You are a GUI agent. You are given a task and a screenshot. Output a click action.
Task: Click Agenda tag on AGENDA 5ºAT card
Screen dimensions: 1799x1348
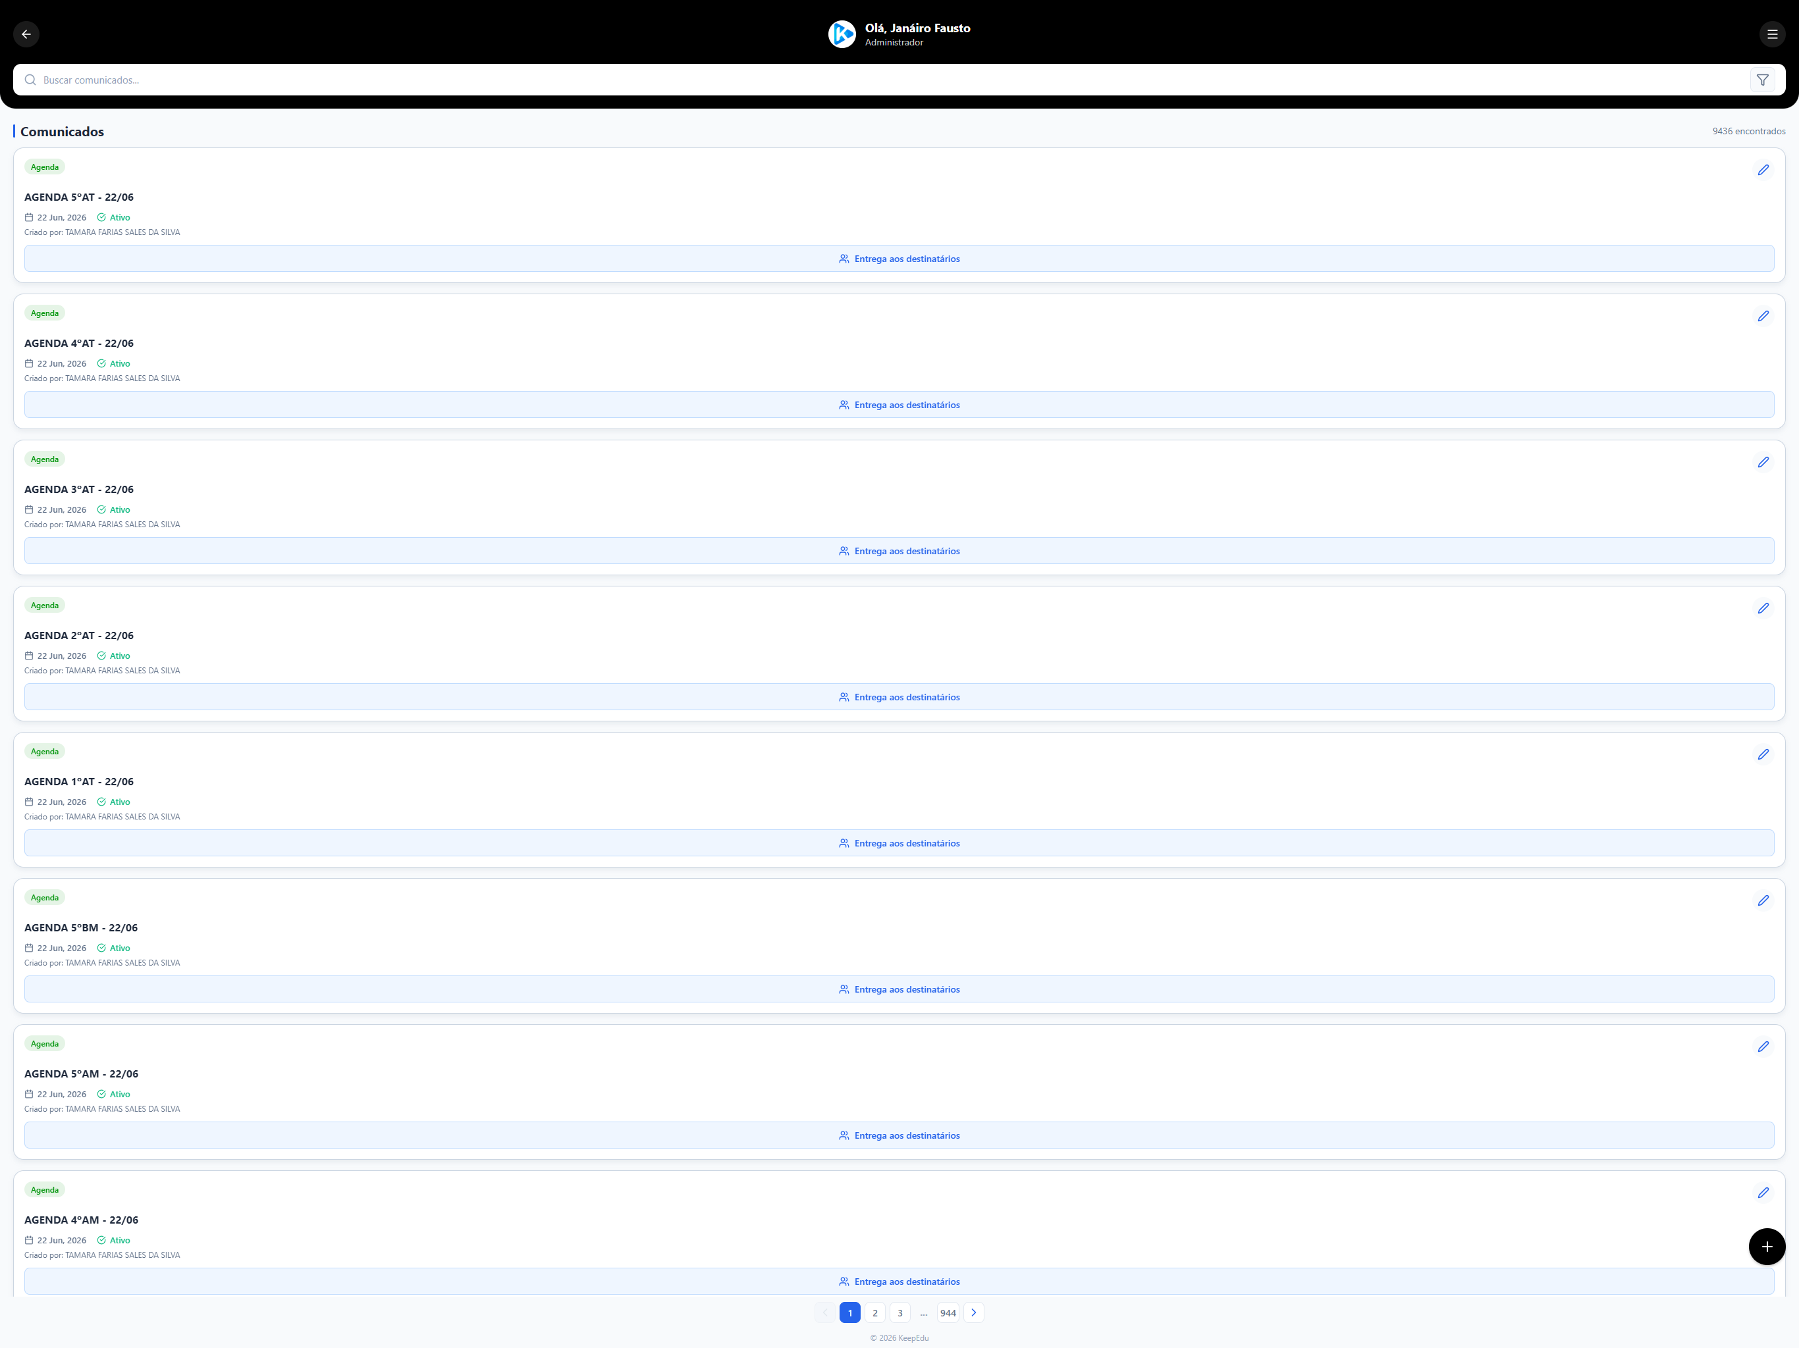point(45,167)
